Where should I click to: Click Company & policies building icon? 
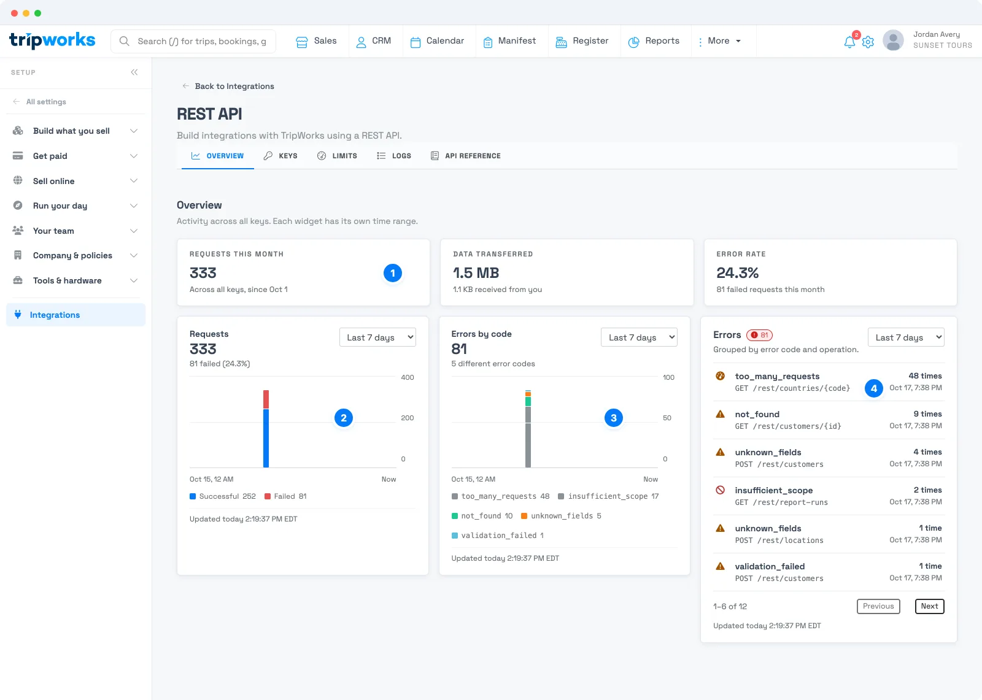18,255
